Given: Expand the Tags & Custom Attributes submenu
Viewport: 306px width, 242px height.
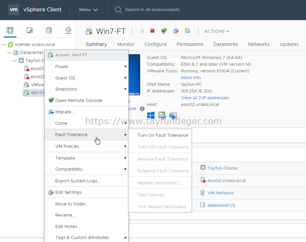Looking at the screenshot, I should pyautogui.click(x=86, y=238).
